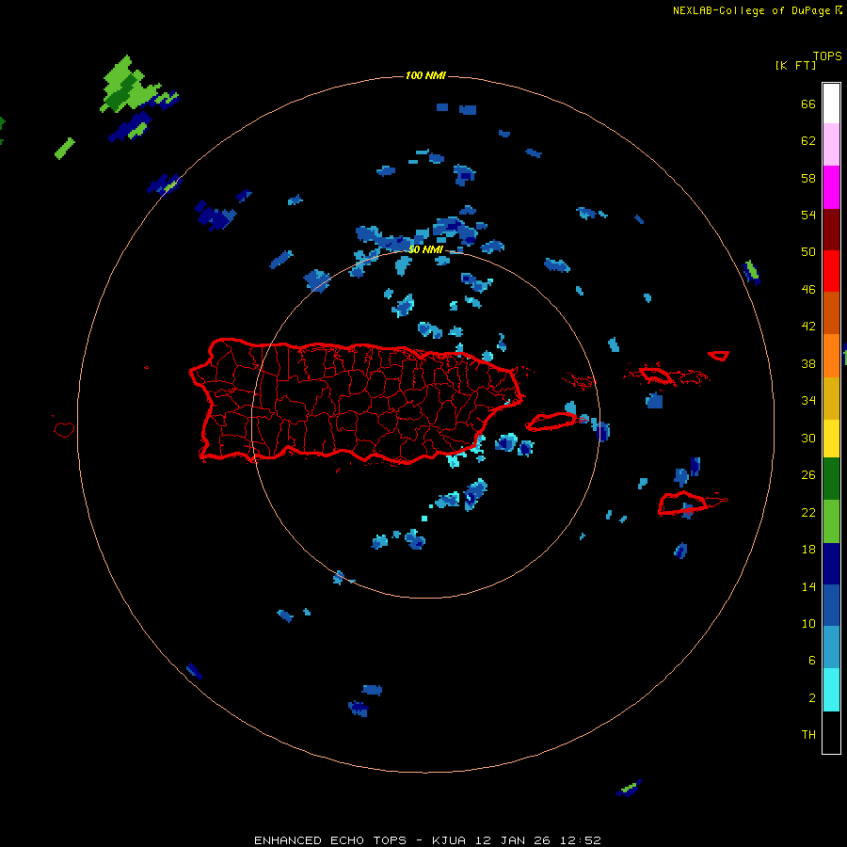
Task: Click the '[K FT]' units label
Action: tap(795, 65)
